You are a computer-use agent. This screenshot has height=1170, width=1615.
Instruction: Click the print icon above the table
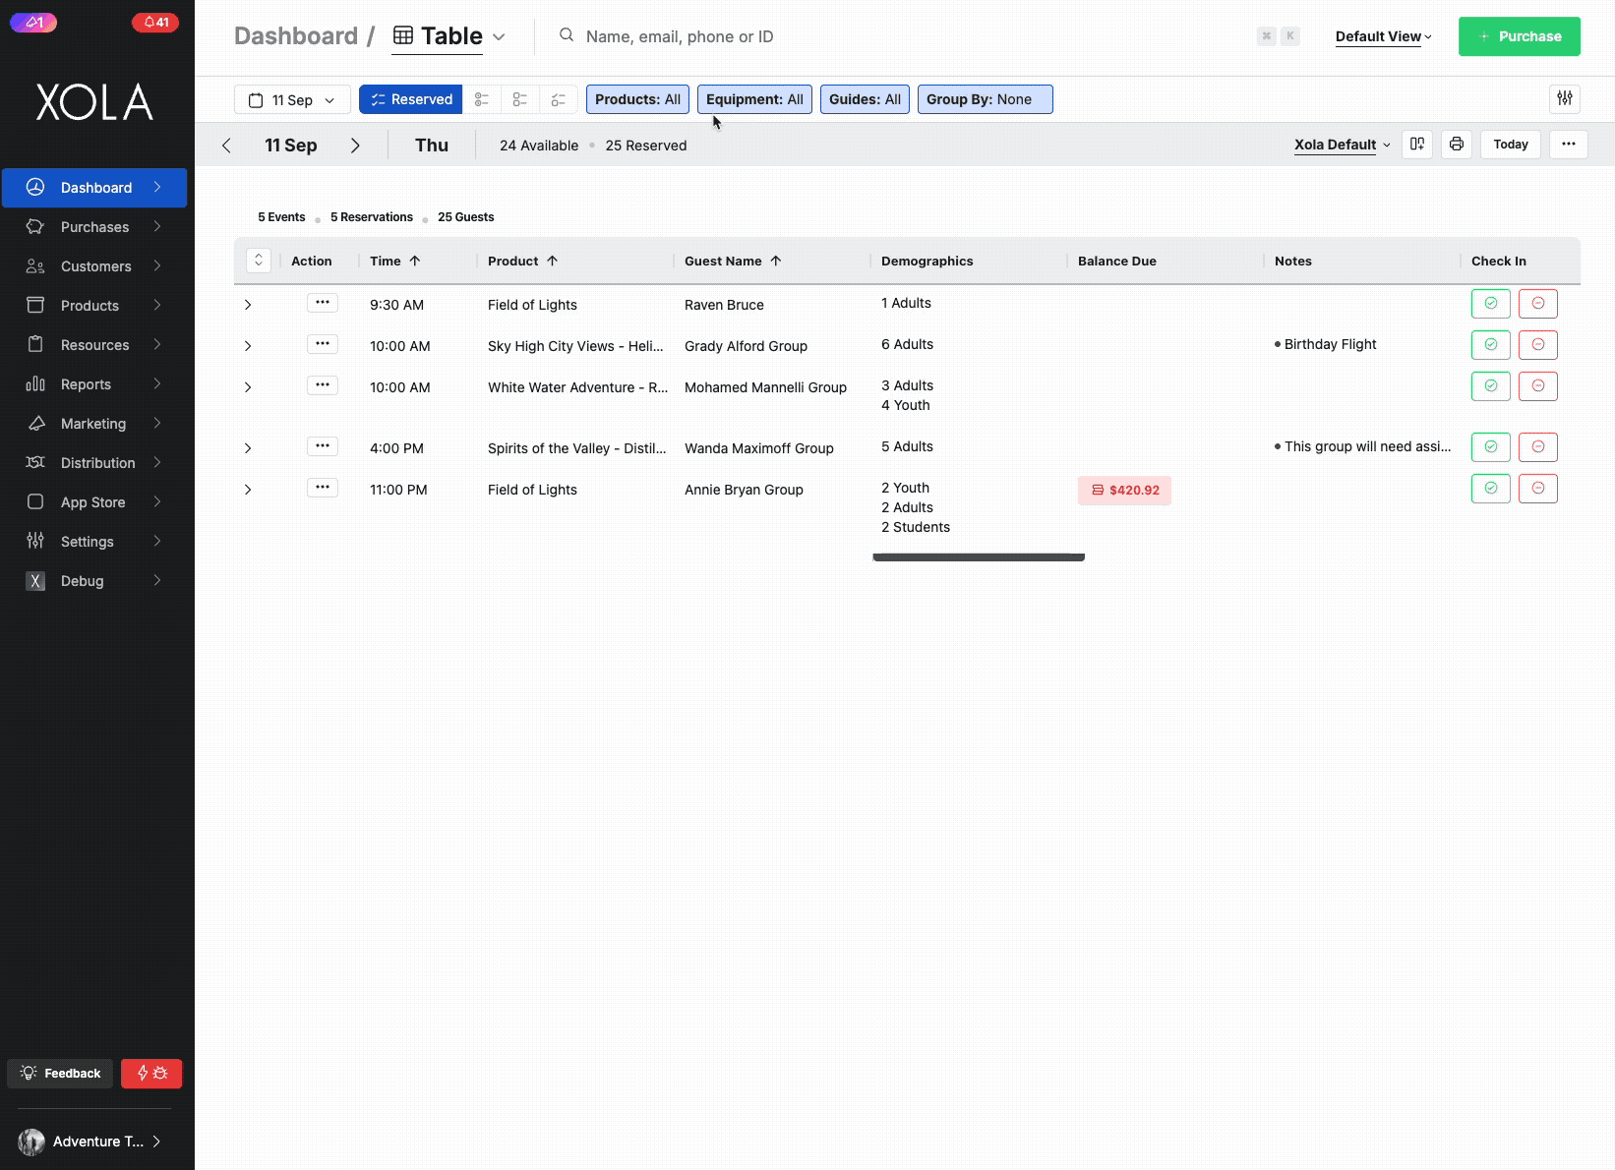(x=1456, y=144)
